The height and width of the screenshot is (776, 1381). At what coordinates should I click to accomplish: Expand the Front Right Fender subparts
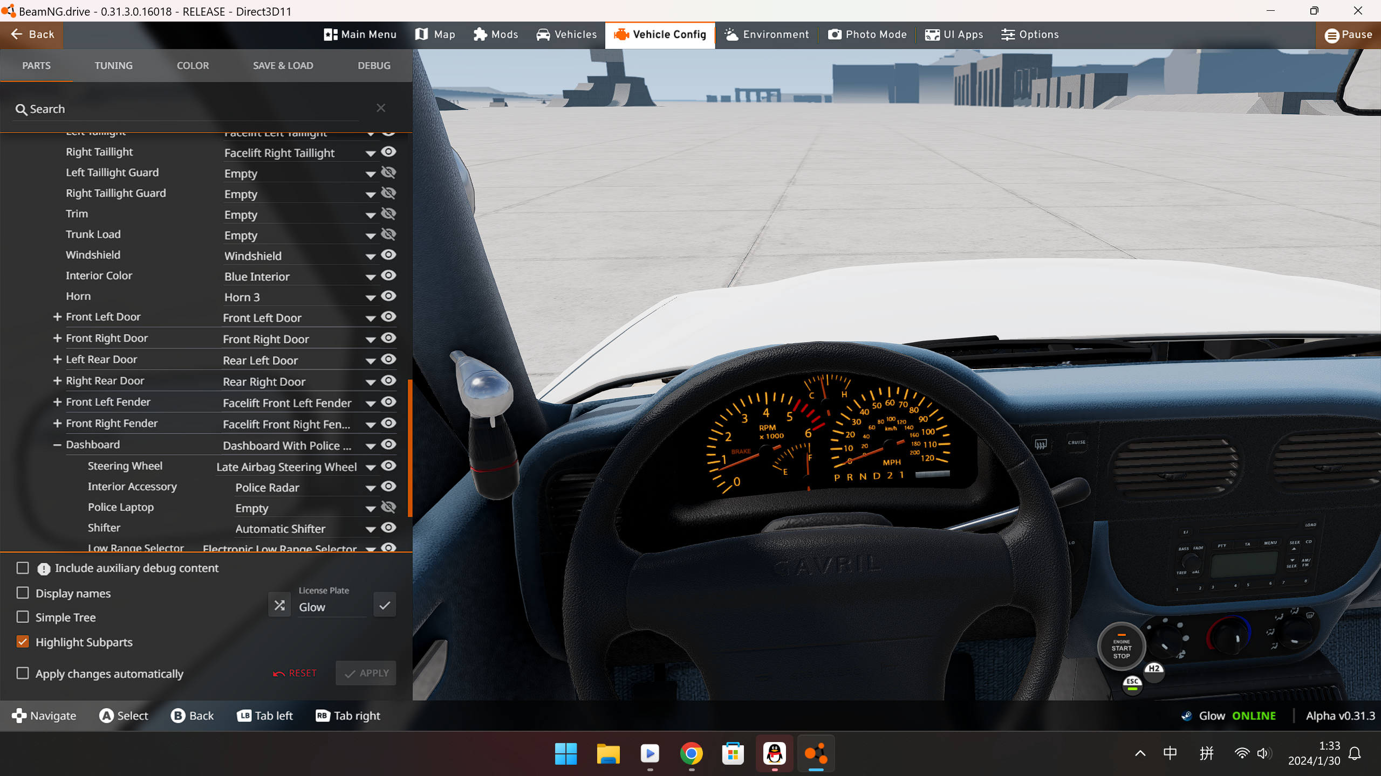pyautogui.click(x=57, y=423)
